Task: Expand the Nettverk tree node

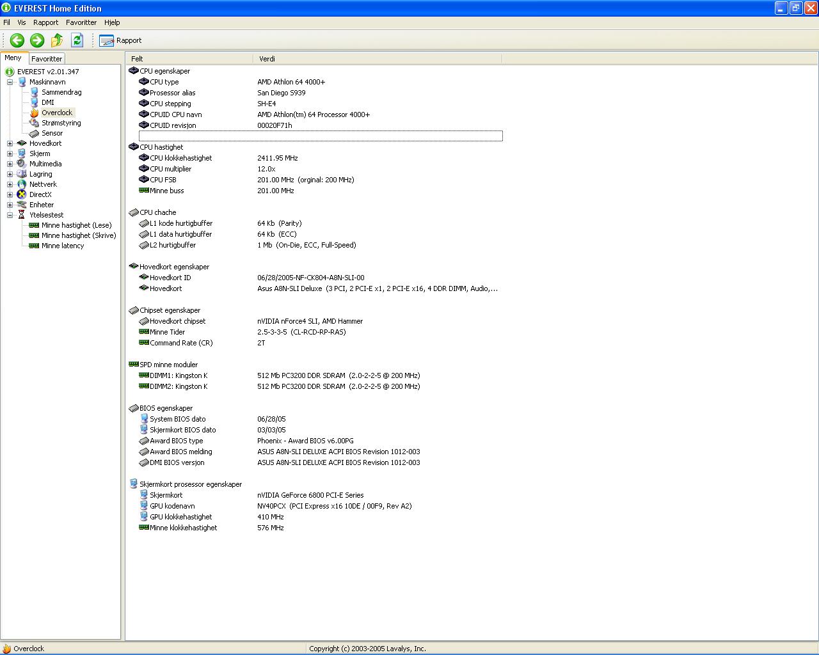Action: (10, 184)
